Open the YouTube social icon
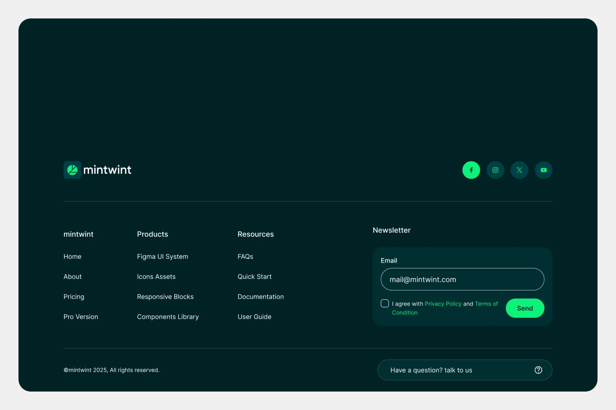 [x=543, y=170]
